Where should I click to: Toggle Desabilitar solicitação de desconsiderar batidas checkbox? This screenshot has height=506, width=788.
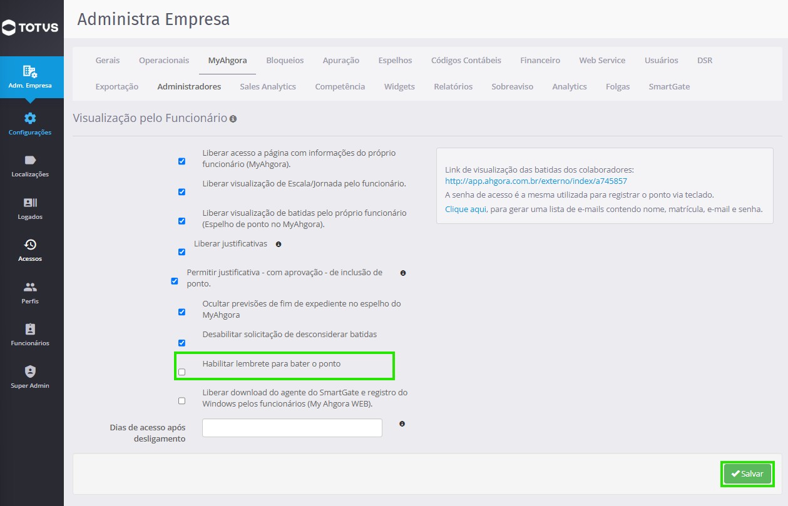click(182, 343)
